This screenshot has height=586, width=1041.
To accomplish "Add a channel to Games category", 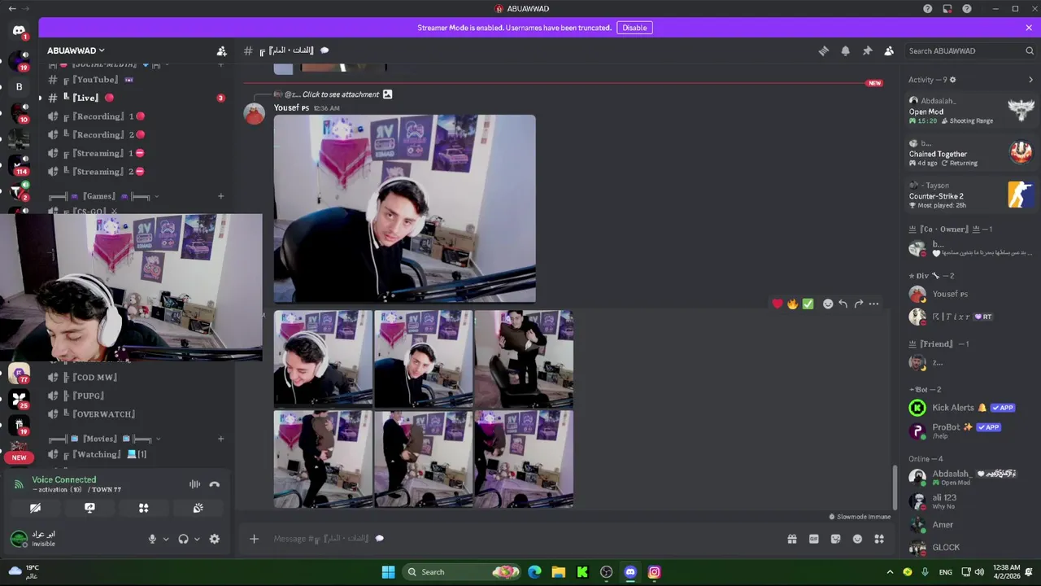I will (220, 196).
